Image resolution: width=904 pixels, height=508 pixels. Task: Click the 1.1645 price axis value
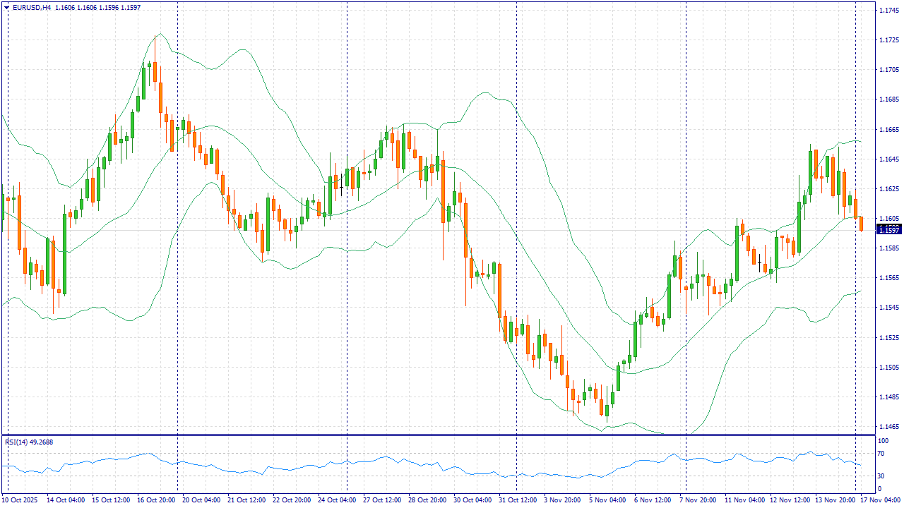point(888,159)
